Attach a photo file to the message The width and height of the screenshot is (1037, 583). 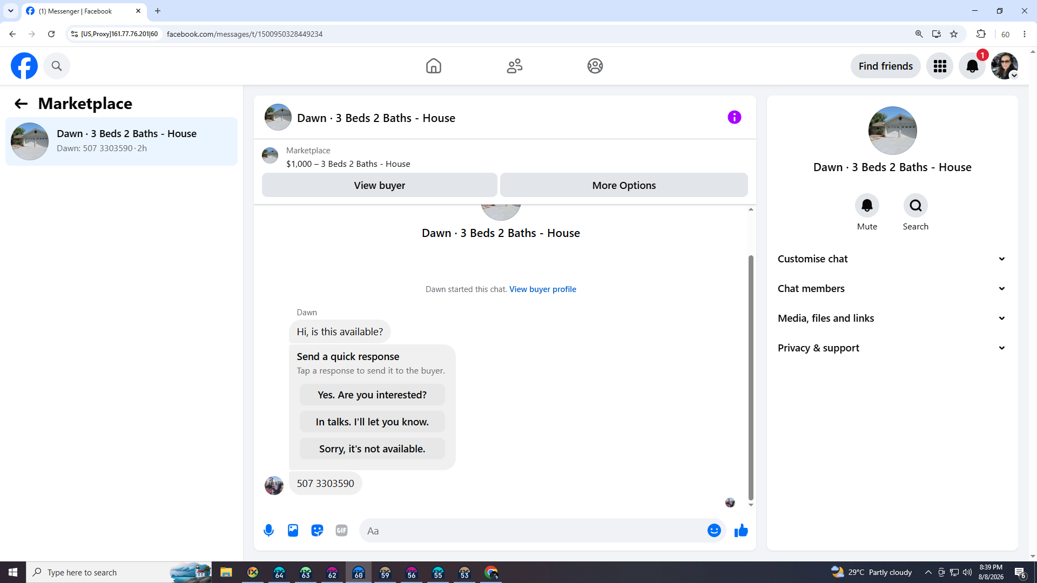293,531
